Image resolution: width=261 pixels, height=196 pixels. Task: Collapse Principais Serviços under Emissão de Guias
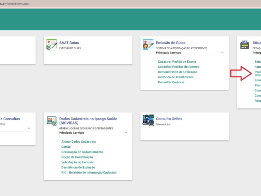coord(223,52)
